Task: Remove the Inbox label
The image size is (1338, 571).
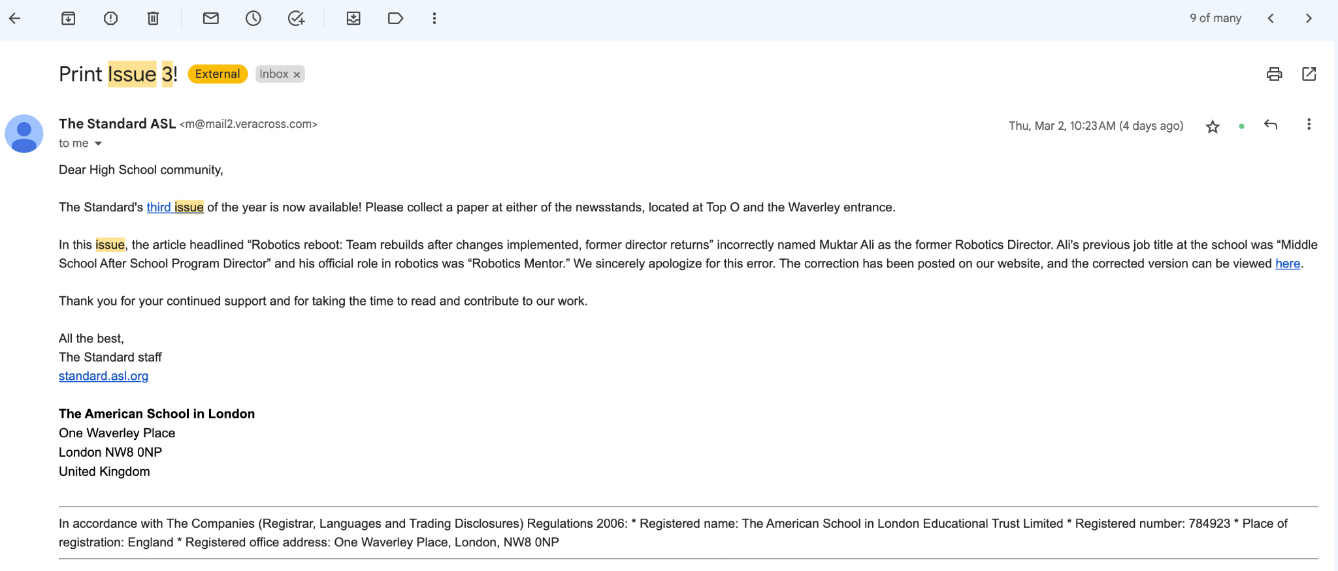Action: pos(297,75)
